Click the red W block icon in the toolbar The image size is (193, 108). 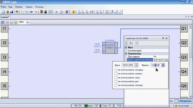click(107, 12)
